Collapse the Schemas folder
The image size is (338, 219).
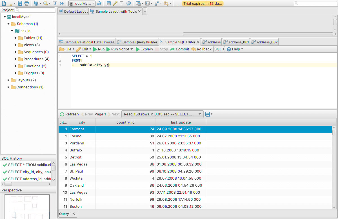(8, 24)
